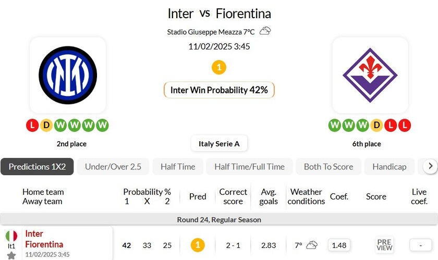
Task: Click the 1.48 coefficient button
Action: click(339, 245)
